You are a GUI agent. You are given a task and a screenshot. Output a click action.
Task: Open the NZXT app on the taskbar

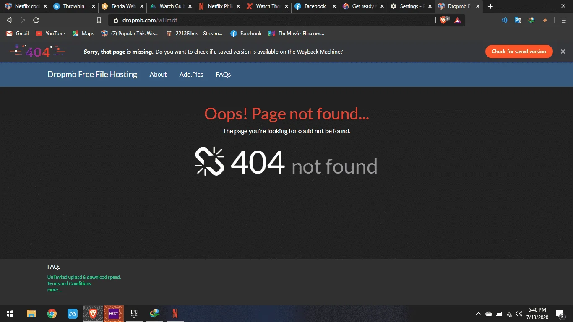[114, 314]
